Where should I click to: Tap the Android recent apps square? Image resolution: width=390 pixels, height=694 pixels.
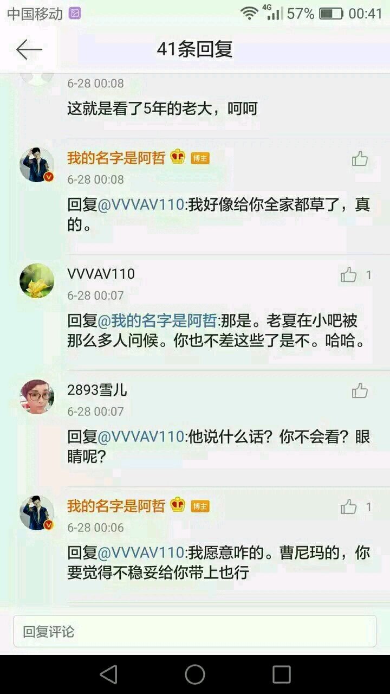tap(282, 674)
